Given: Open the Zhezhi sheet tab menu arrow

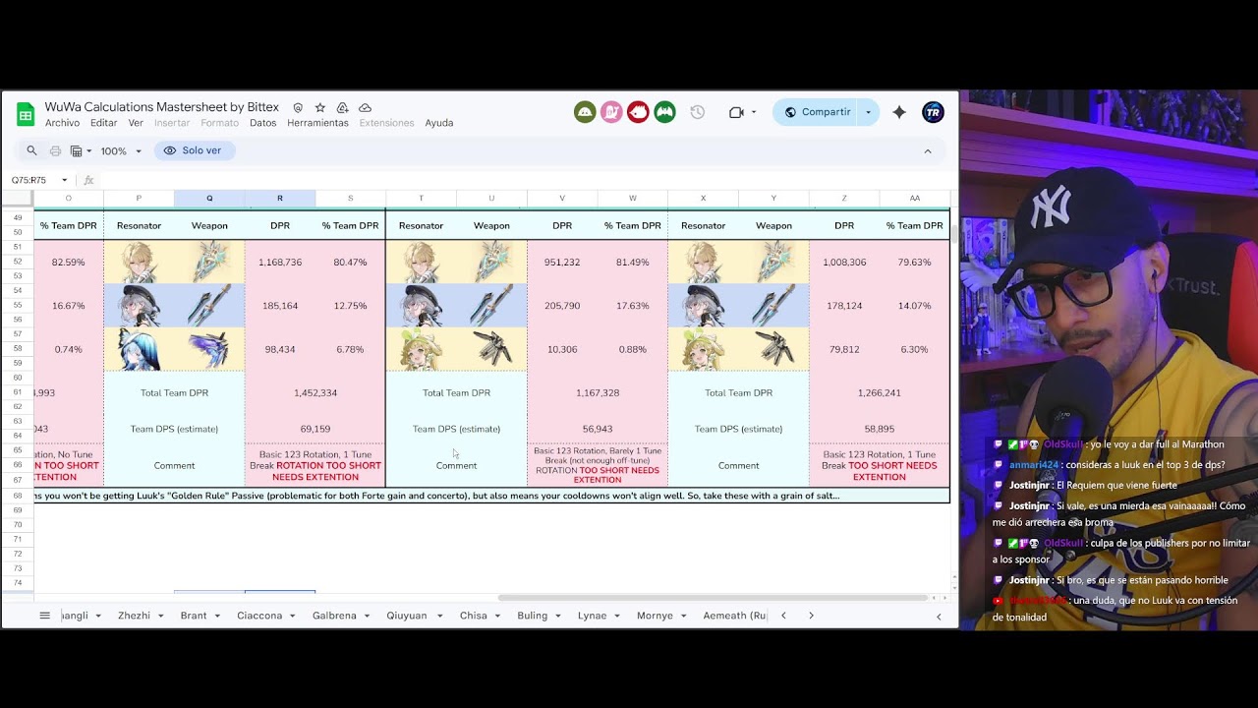Looking at the screenshot, I should coord(160,616).
